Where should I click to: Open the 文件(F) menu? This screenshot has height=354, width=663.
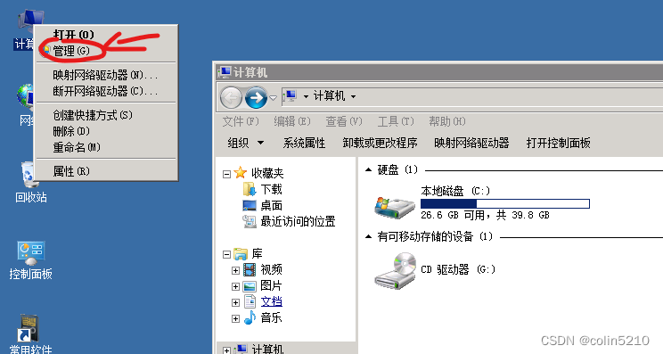241,122
